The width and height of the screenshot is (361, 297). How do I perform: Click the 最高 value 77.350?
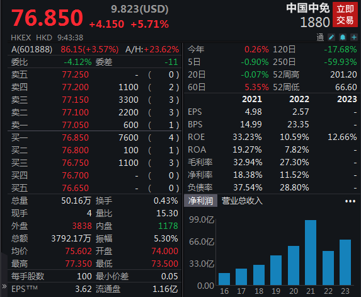79,264
